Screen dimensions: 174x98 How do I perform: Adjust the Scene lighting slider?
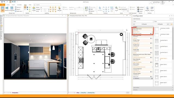coord(45,11)
